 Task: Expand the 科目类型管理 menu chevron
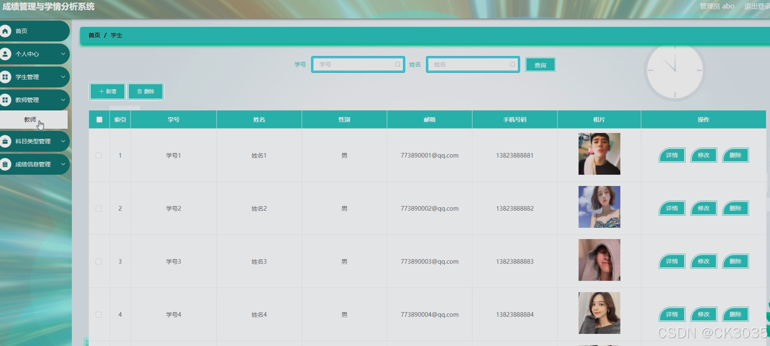63,141
